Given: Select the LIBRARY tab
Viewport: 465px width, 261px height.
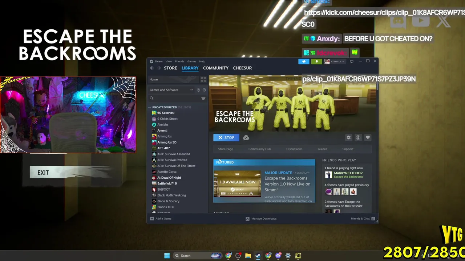Looking at the screenshot, I should 190,68.
